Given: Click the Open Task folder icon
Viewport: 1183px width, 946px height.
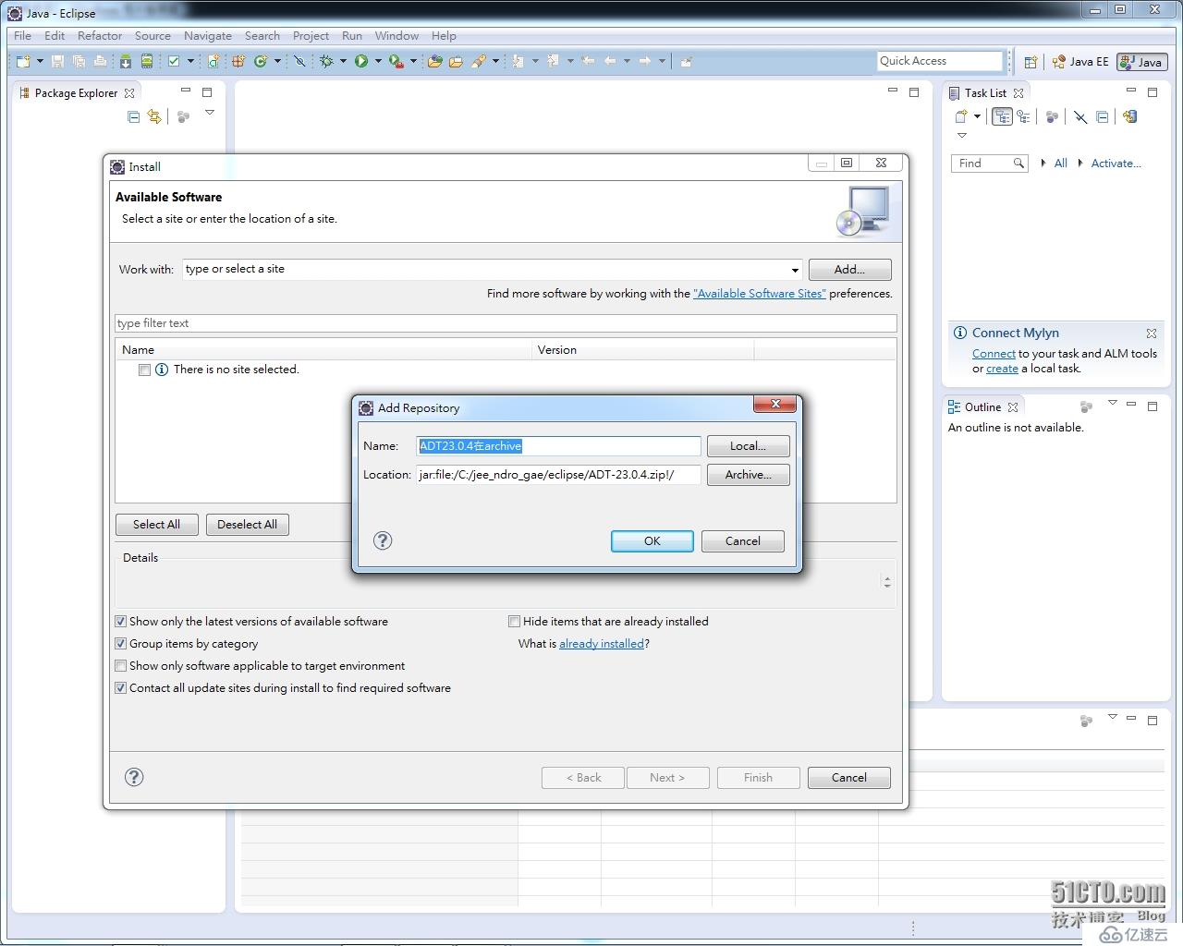Looking at the screenshot, I should click(x=456, y=61).
